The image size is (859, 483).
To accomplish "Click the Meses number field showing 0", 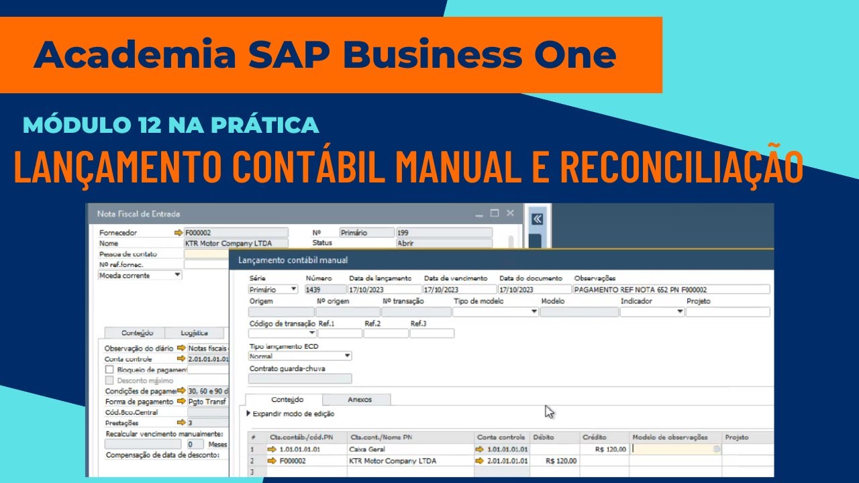I will 195,444.
